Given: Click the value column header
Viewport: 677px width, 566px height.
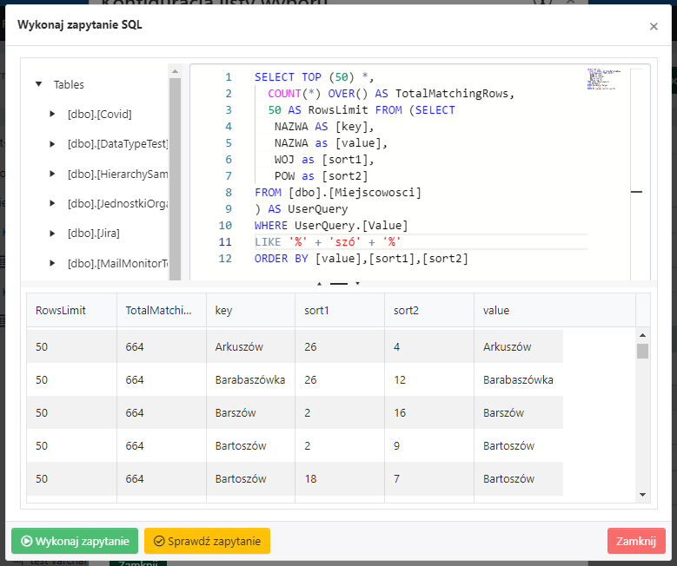Looking at the screenshot, I should point(554,310).
